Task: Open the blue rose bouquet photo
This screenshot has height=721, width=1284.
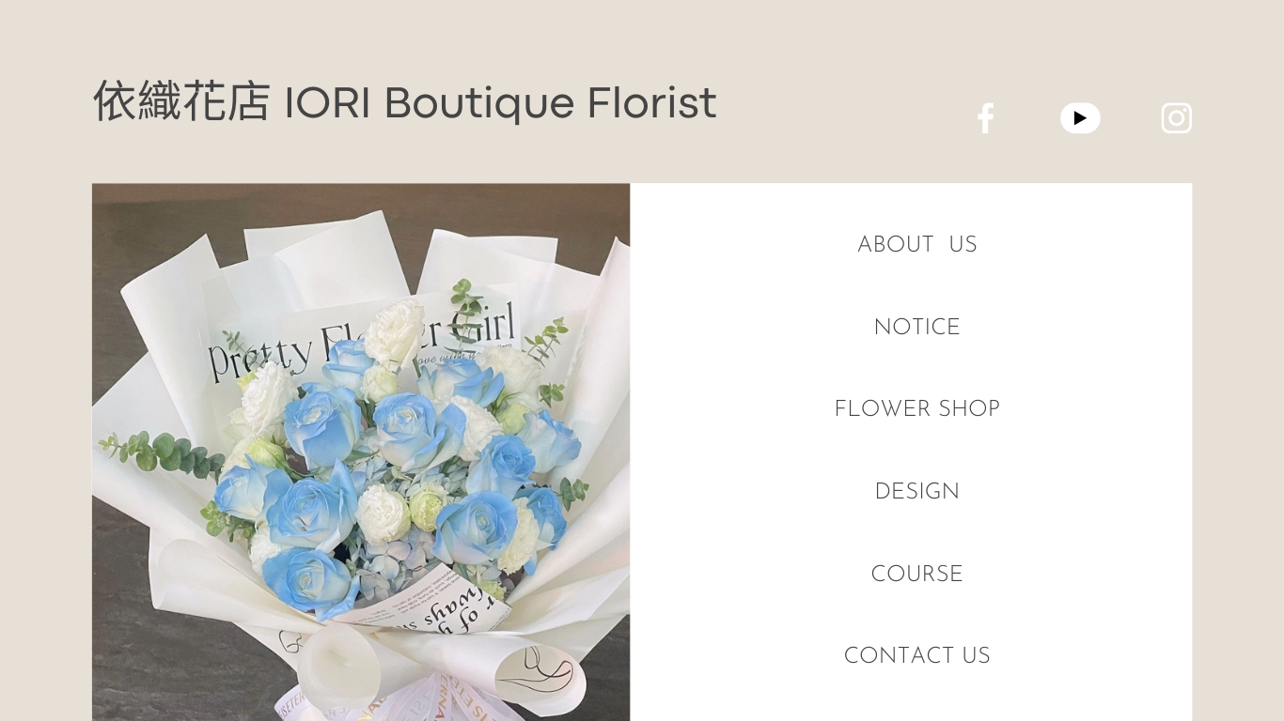Action: point(361,452)
